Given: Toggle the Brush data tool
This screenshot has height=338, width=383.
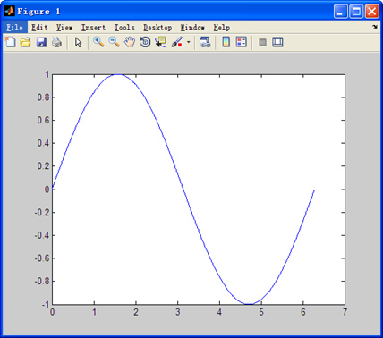Looking at the screenshot, I should 177,42.
